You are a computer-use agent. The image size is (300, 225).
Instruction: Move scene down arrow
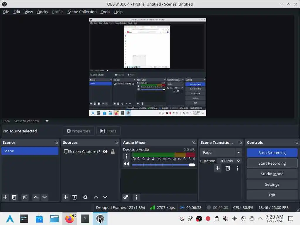(x=45, y=197)
